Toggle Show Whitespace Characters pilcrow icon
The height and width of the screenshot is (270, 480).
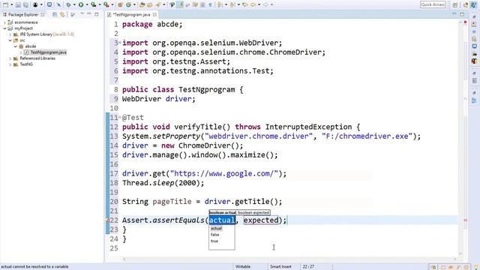(x=210, y=4)
